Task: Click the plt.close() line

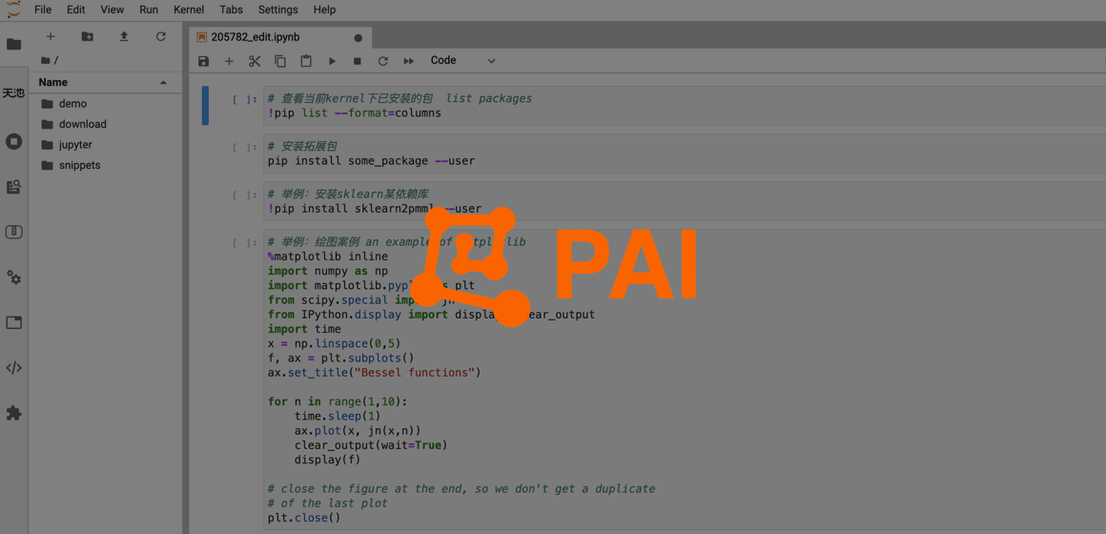Action: (304, 518)
